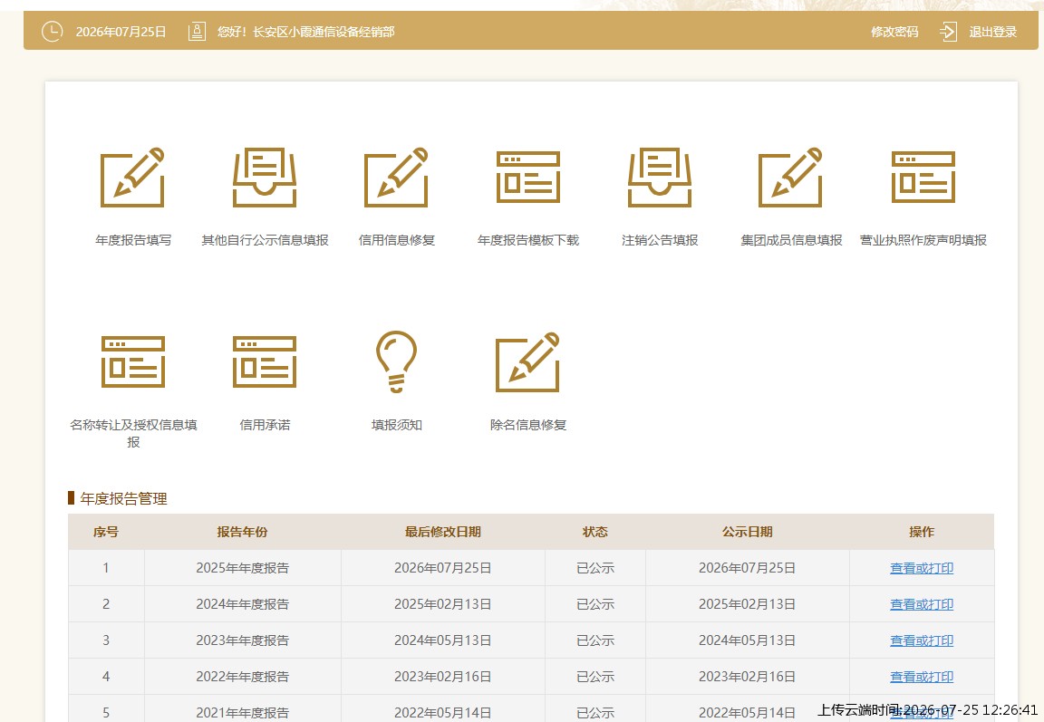The height and width of the screenshot is (722, 1044).
Task: Click the clock icon beside the date
Action: pos(52,32)
